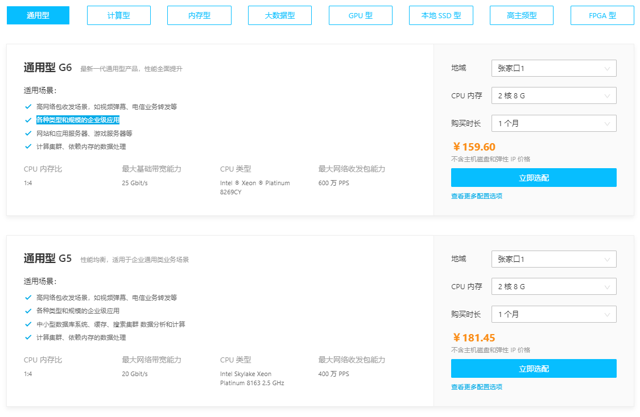
Task: Click 立即选配 for 通用型 G6
Action: pyautogui.click(x=534, y=178)
